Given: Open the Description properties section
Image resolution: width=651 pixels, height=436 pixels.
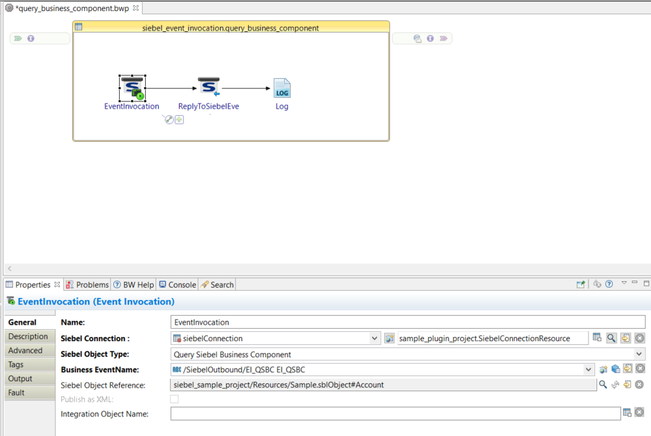Looking at the screenshot, I should point(28,336).
